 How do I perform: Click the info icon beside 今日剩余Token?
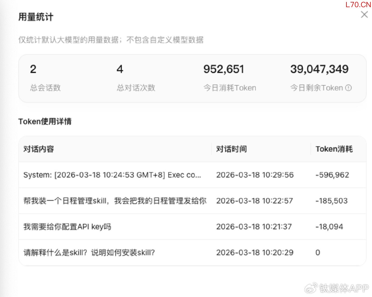[x=348, y=88]
